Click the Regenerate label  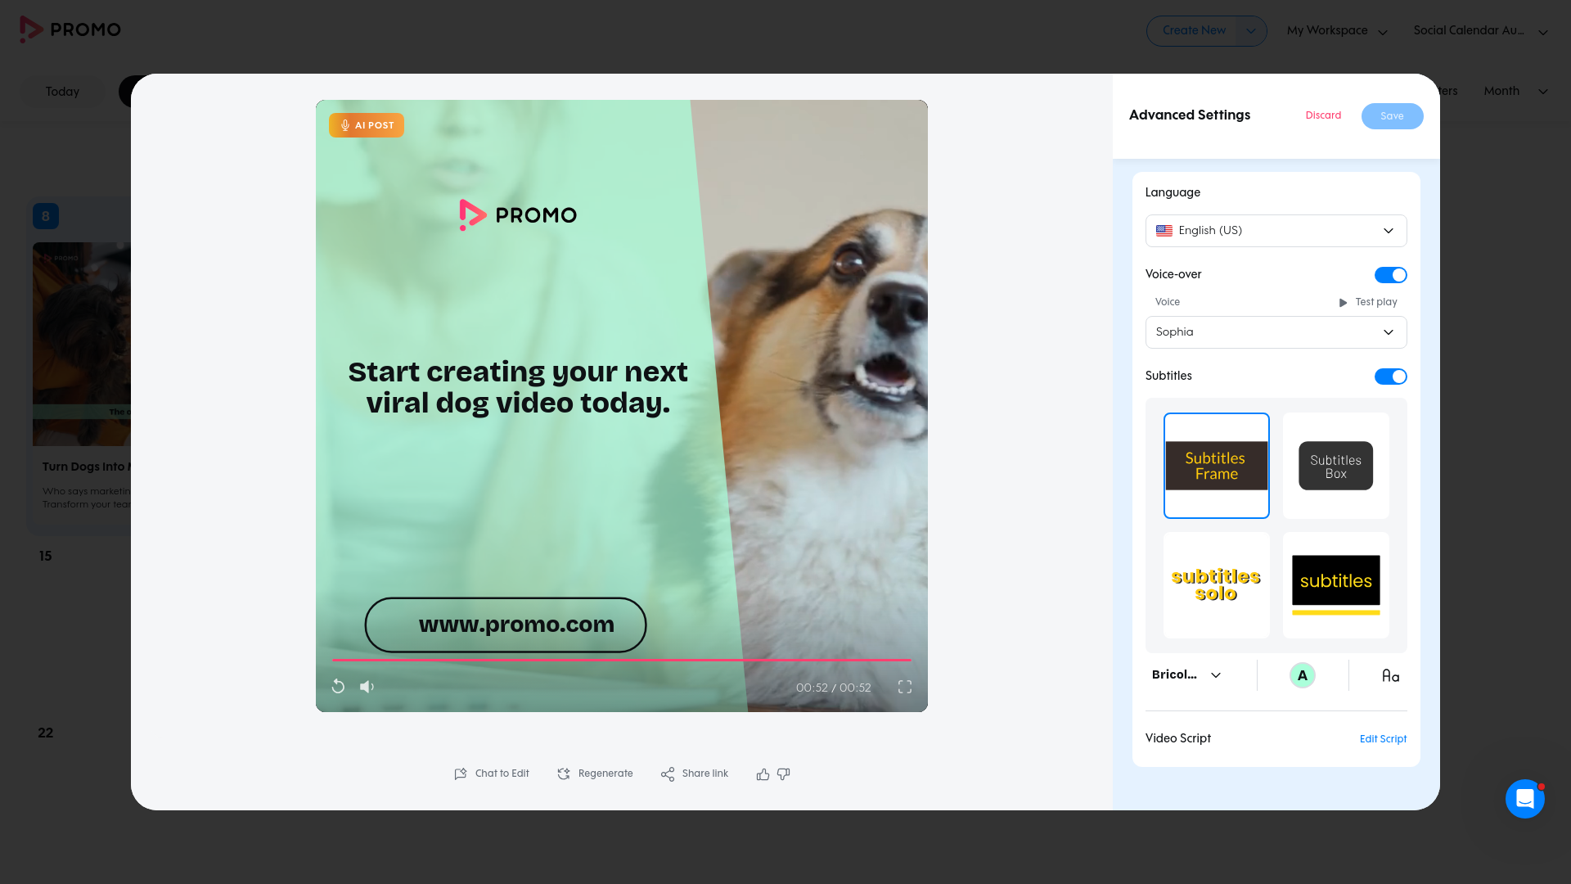(x=605, y=774)
